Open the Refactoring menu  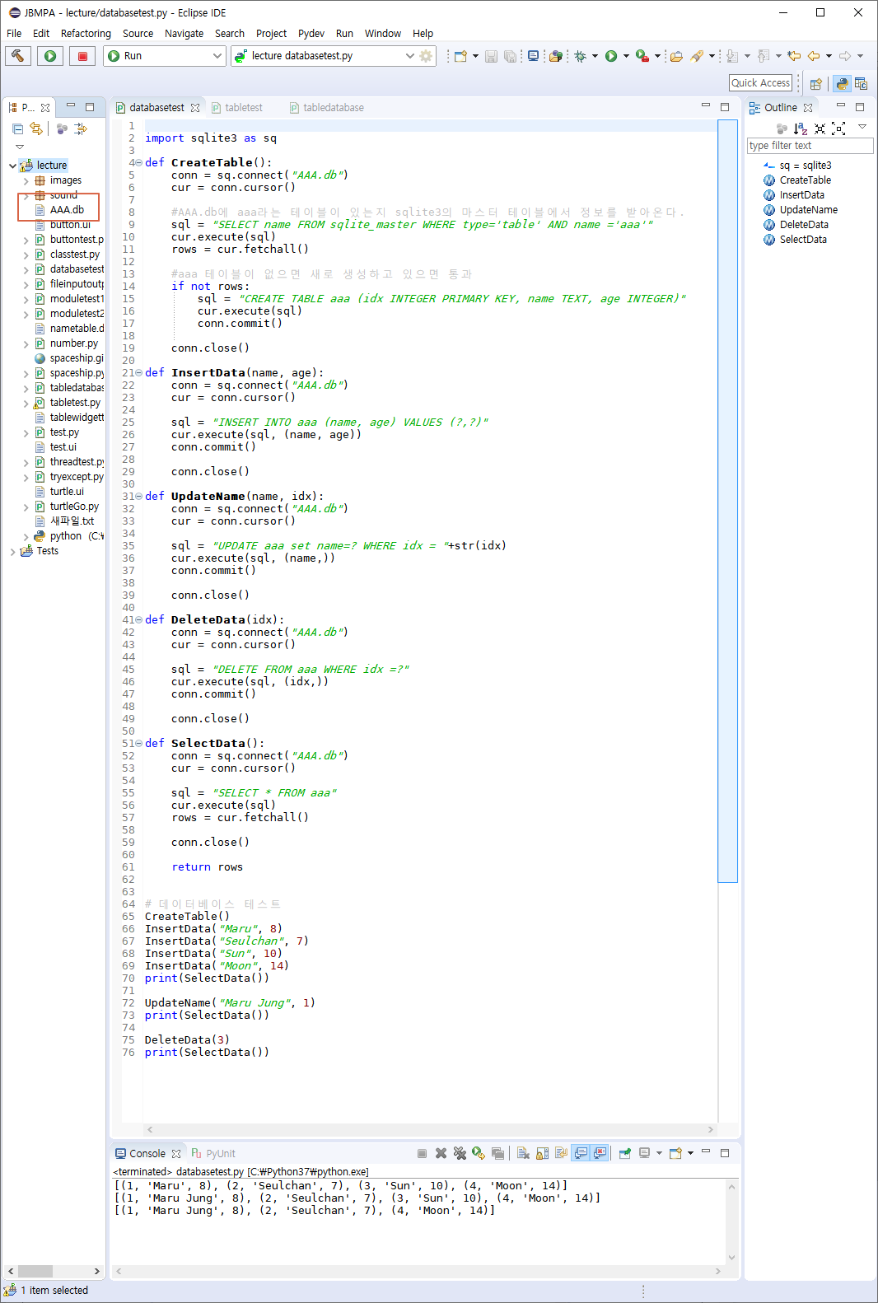(86, 34)
